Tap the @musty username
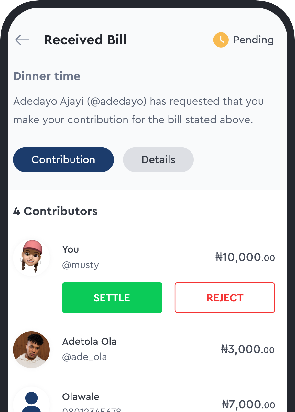Screen dimensions: 295x412 tap(81, 265)
